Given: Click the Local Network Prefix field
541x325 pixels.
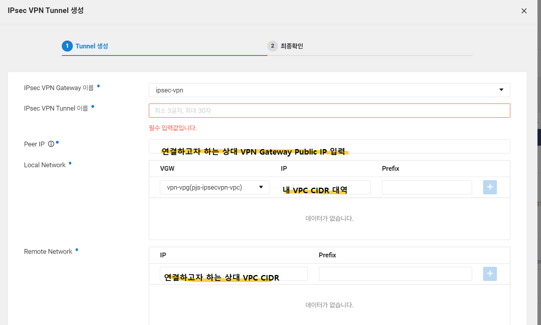Looking at the screenshot, I should click(427, 187).
